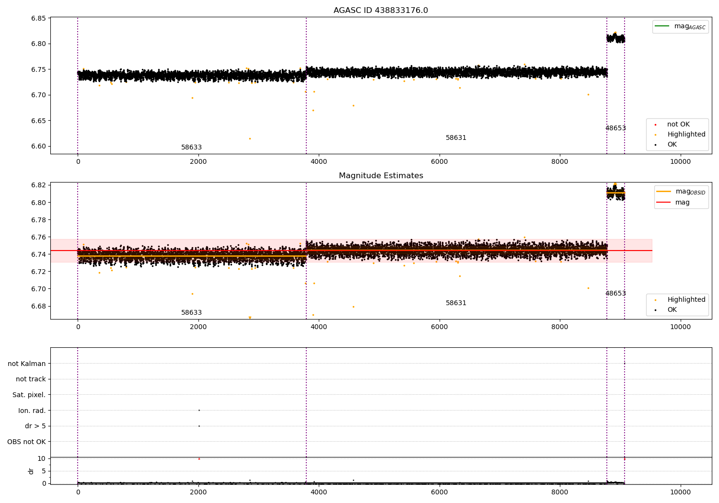Click the '58631' label in the top plot
The width and height of the screenshot is (719, 503).
point(456,138)
